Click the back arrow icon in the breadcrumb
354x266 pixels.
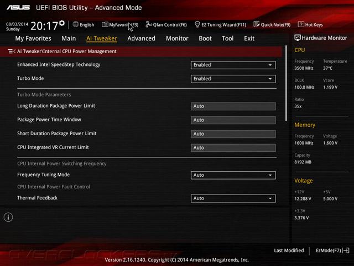click(x=12, y=52)
